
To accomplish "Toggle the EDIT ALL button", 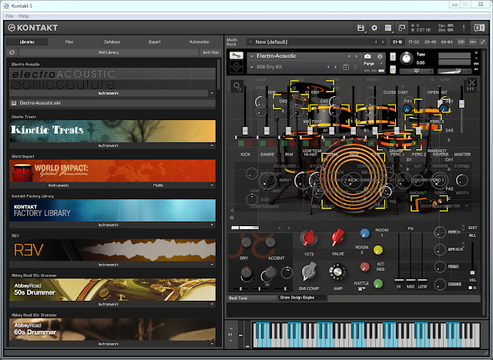I will pos(472,232).
